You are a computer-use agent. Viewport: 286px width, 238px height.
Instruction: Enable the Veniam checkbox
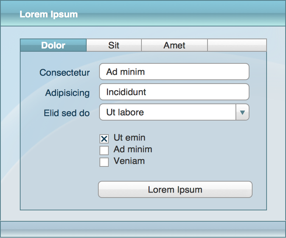[x=104, y=162]
